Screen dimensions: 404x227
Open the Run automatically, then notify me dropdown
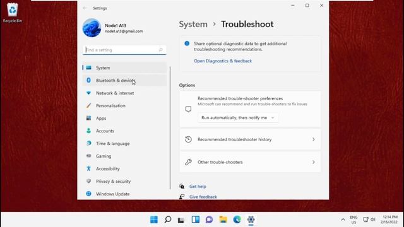point(238,118)
